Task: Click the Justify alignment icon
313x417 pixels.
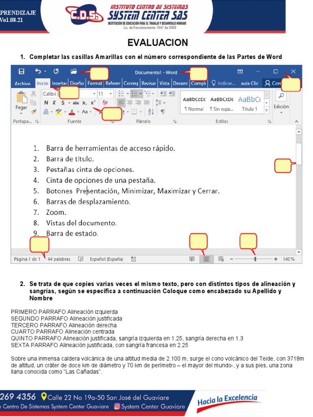Action: [147, 102]
